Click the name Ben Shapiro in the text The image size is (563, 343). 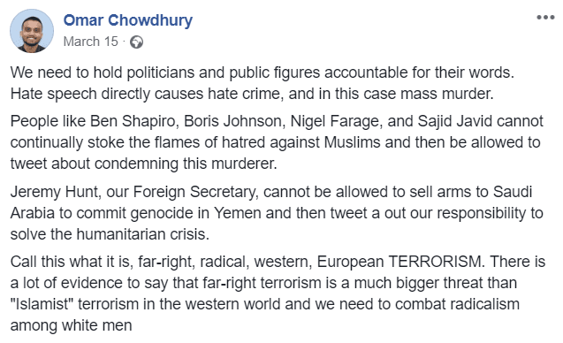[x=134, y=121]
